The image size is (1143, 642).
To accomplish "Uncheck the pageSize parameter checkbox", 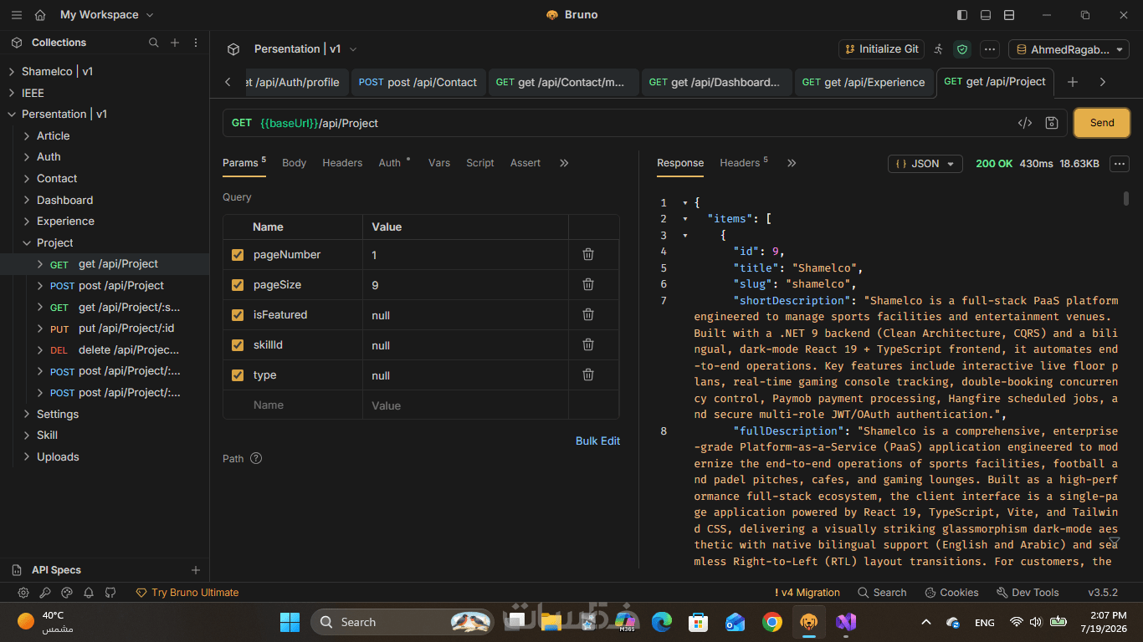I will 238,285.
